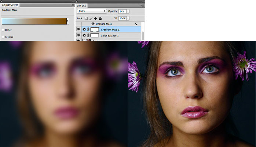Toggle visibility of Color Balance 1 layer
This screenshot has width=256, height=147.
[78, 35]
